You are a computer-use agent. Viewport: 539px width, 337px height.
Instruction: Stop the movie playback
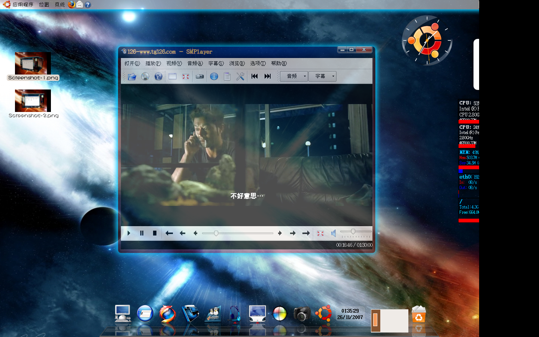(x=155, y=233)
